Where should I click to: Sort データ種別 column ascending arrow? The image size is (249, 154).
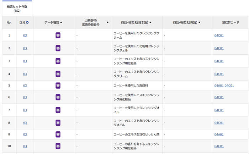pyautogui.click(x=61, y=22)
